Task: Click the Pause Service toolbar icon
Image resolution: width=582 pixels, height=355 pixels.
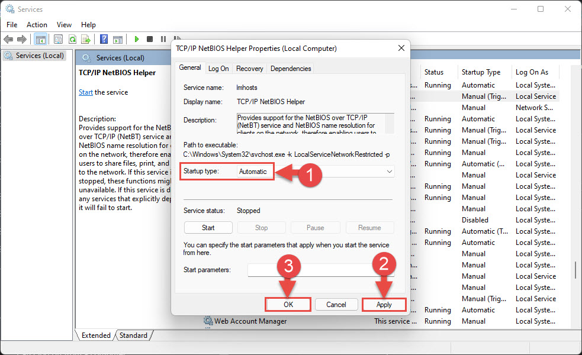Action: 163,39
